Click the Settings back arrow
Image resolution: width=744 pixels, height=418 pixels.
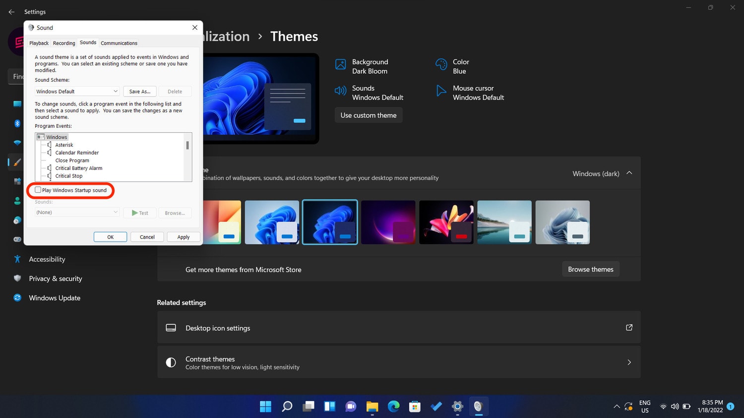coord(11,12)
